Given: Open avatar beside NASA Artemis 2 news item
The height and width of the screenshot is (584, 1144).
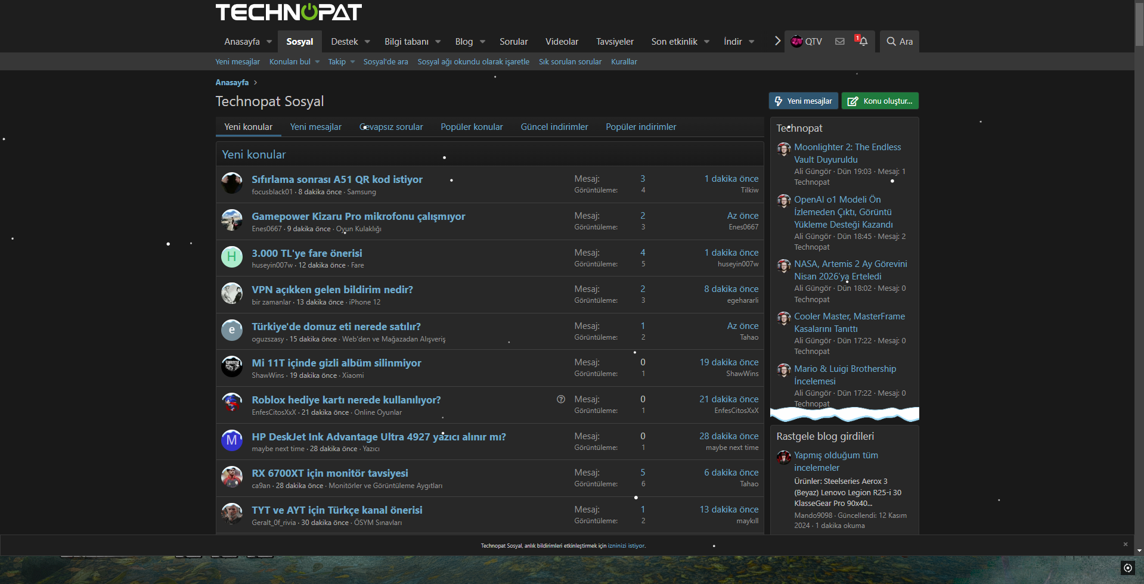Looking at the screenshot, I should tap(784, 266).
